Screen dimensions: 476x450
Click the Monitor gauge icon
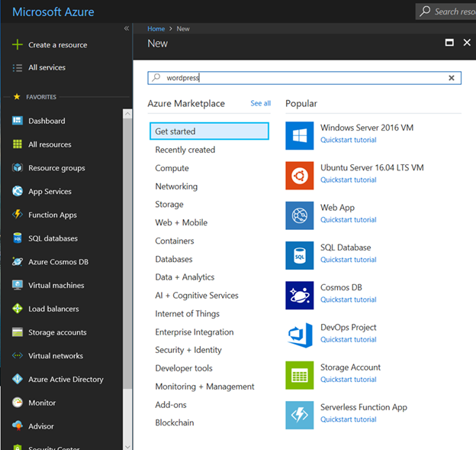(18, 403)
